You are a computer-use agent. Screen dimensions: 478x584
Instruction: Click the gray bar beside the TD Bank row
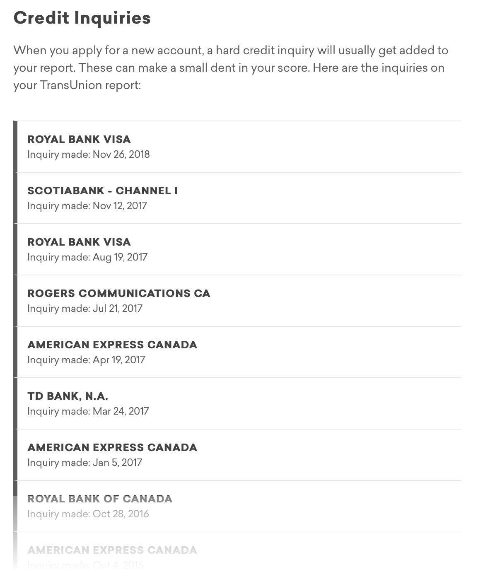point(15,403)
